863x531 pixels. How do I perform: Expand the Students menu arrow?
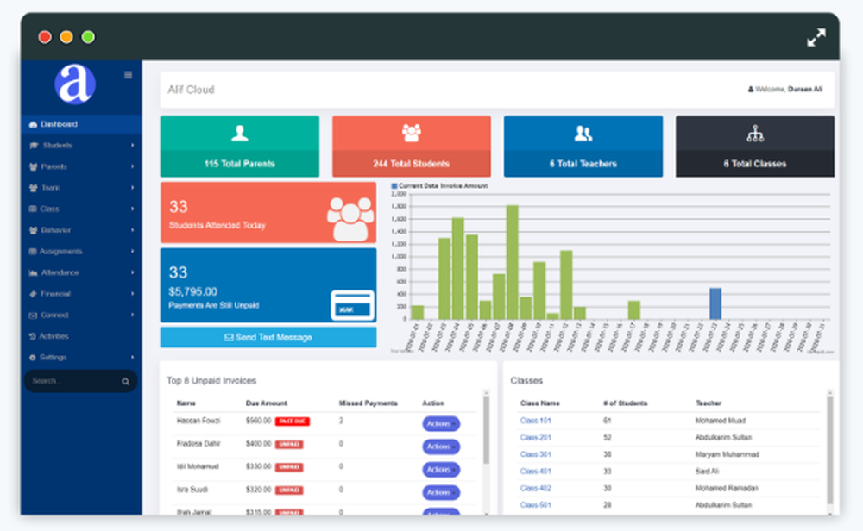tap(133, 146)
